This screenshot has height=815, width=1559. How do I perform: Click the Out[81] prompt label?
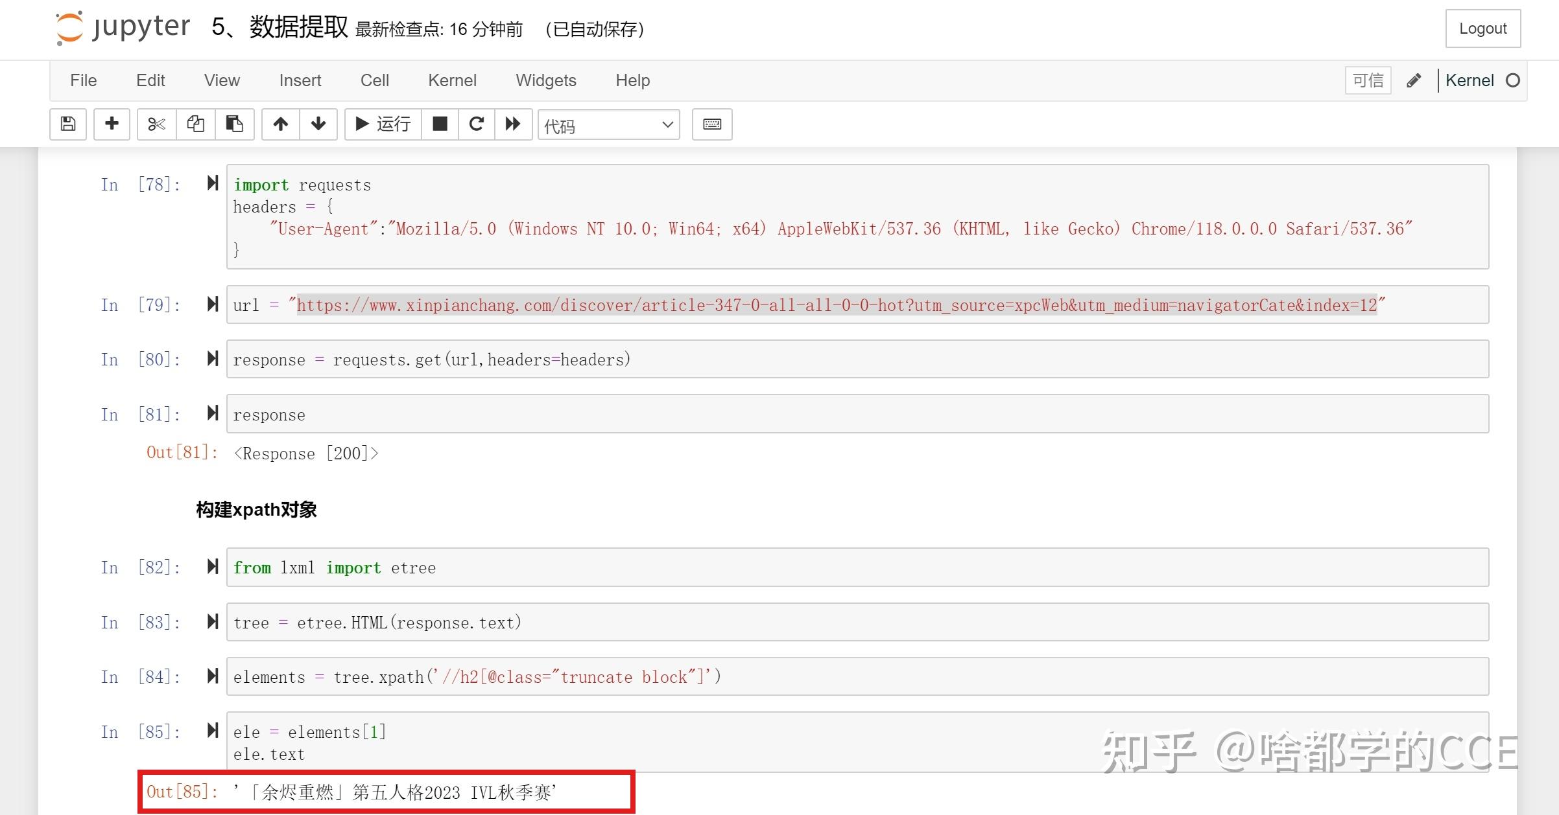[x=182, y=453]
